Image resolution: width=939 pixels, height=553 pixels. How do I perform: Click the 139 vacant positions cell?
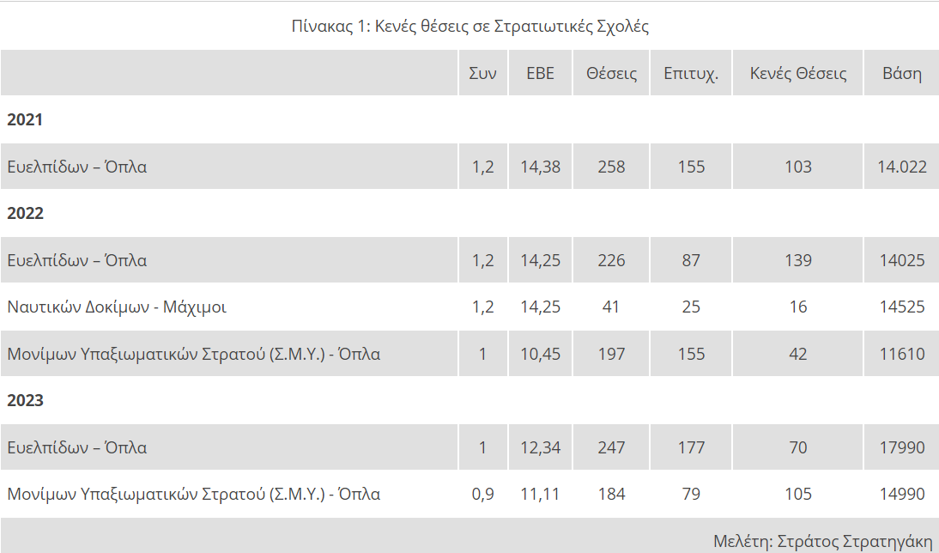798,260
